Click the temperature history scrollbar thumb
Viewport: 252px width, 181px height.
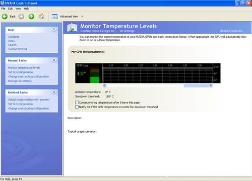tap(196, 85)
